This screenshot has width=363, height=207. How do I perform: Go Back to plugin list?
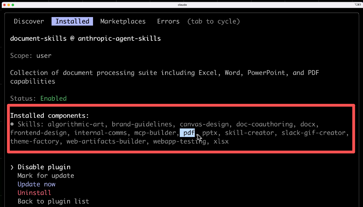point(53,201)
